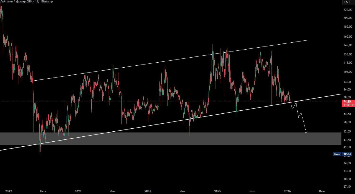Open the USD currency dropdown
Viewport: 355px width, 194px height.
coord(347,2)
